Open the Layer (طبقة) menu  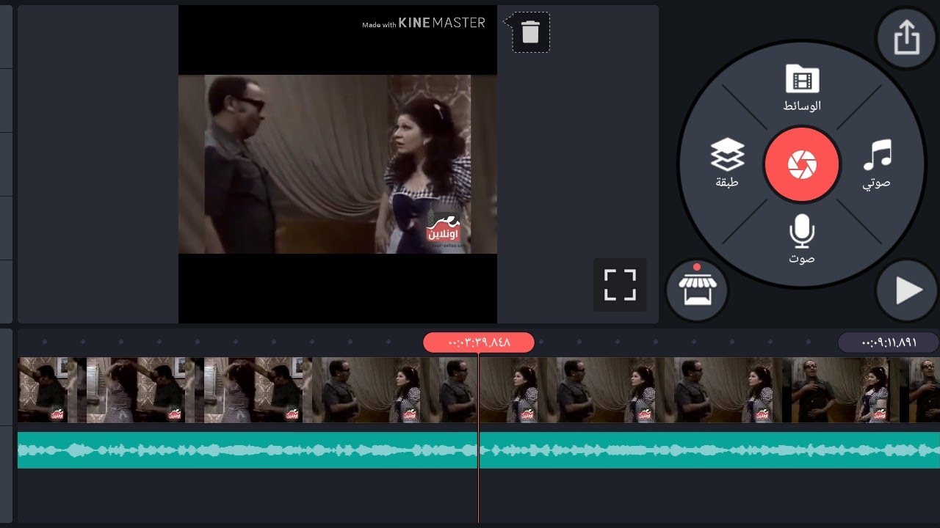pos(727,163)
